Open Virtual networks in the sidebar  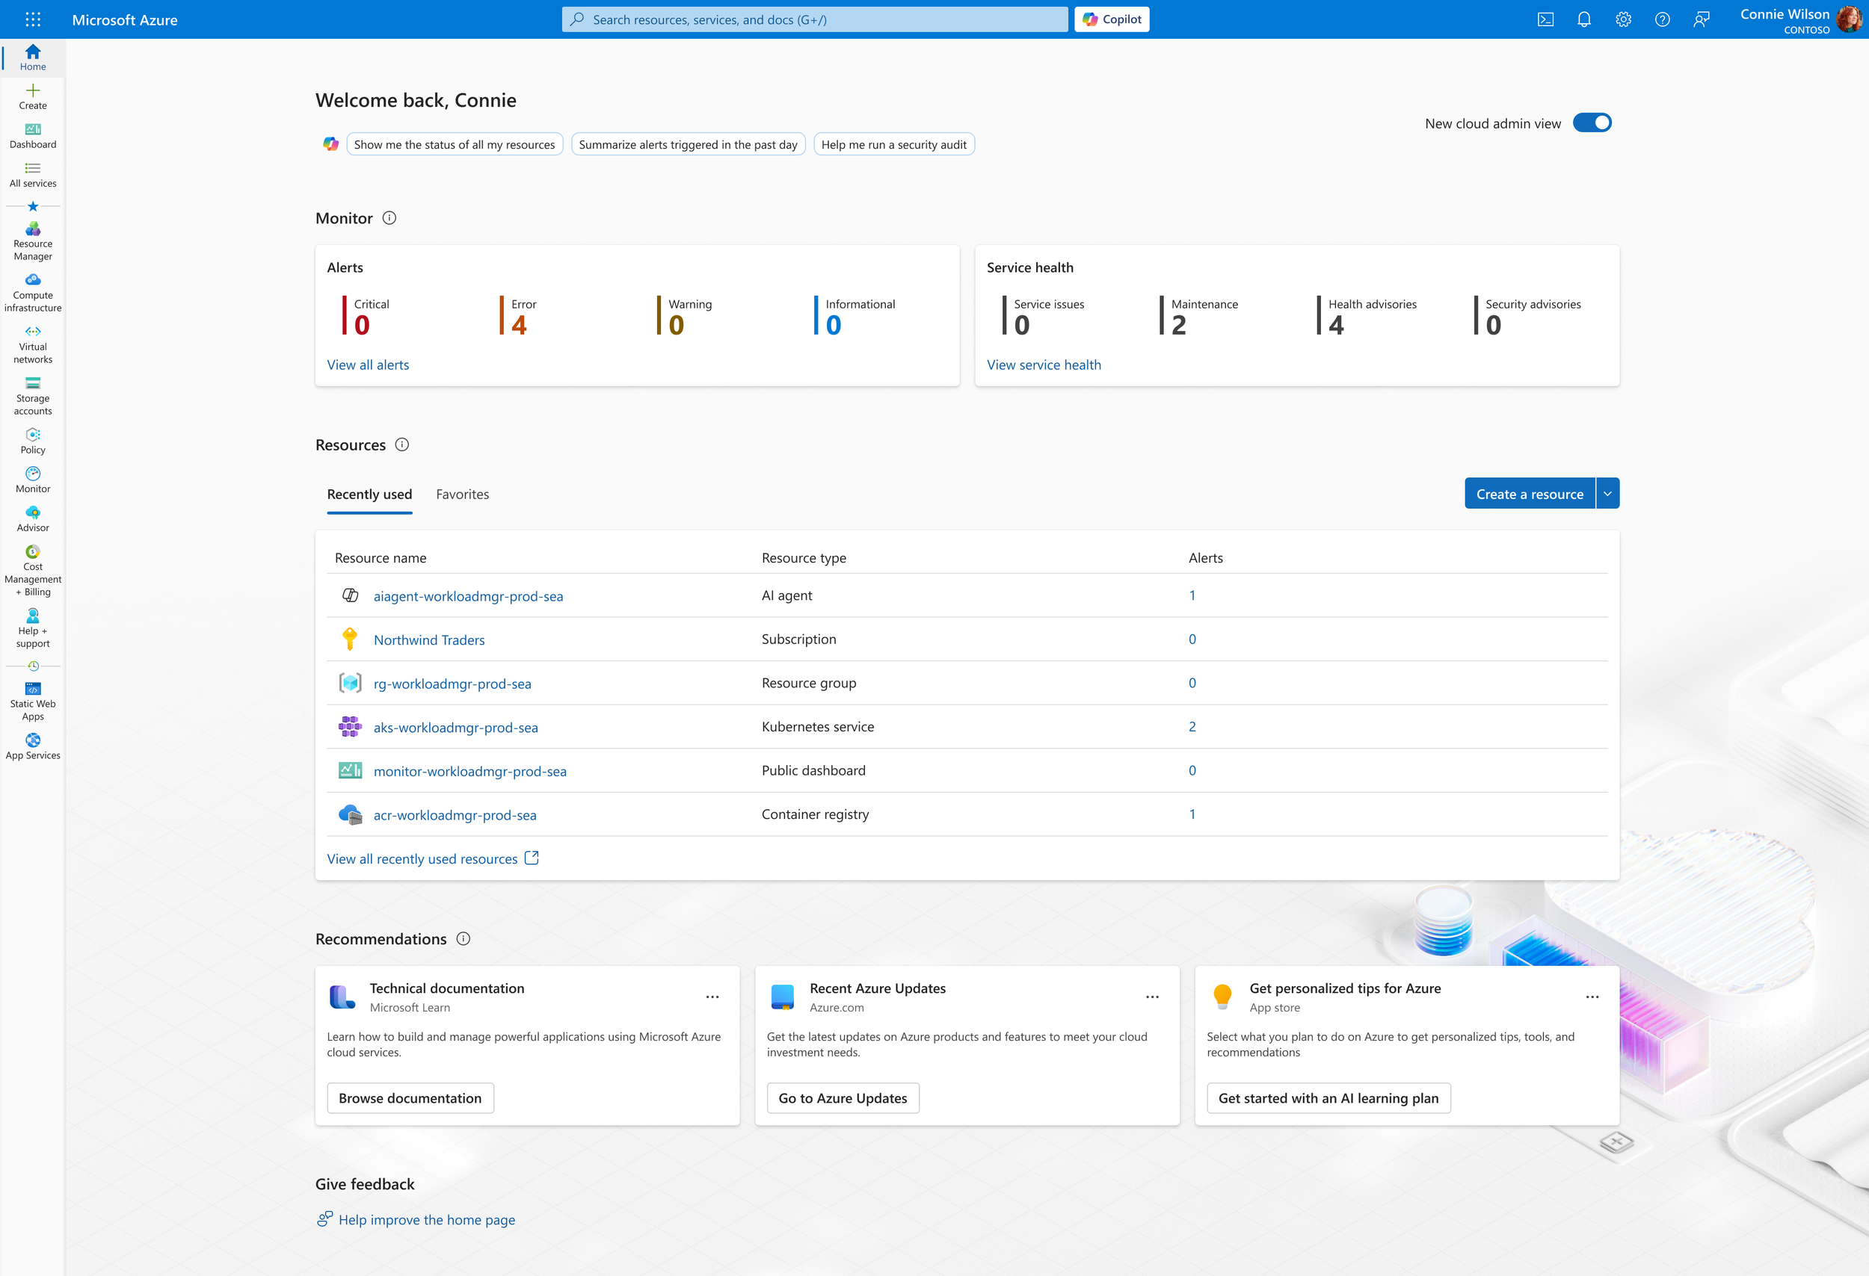tap(33, 344)
